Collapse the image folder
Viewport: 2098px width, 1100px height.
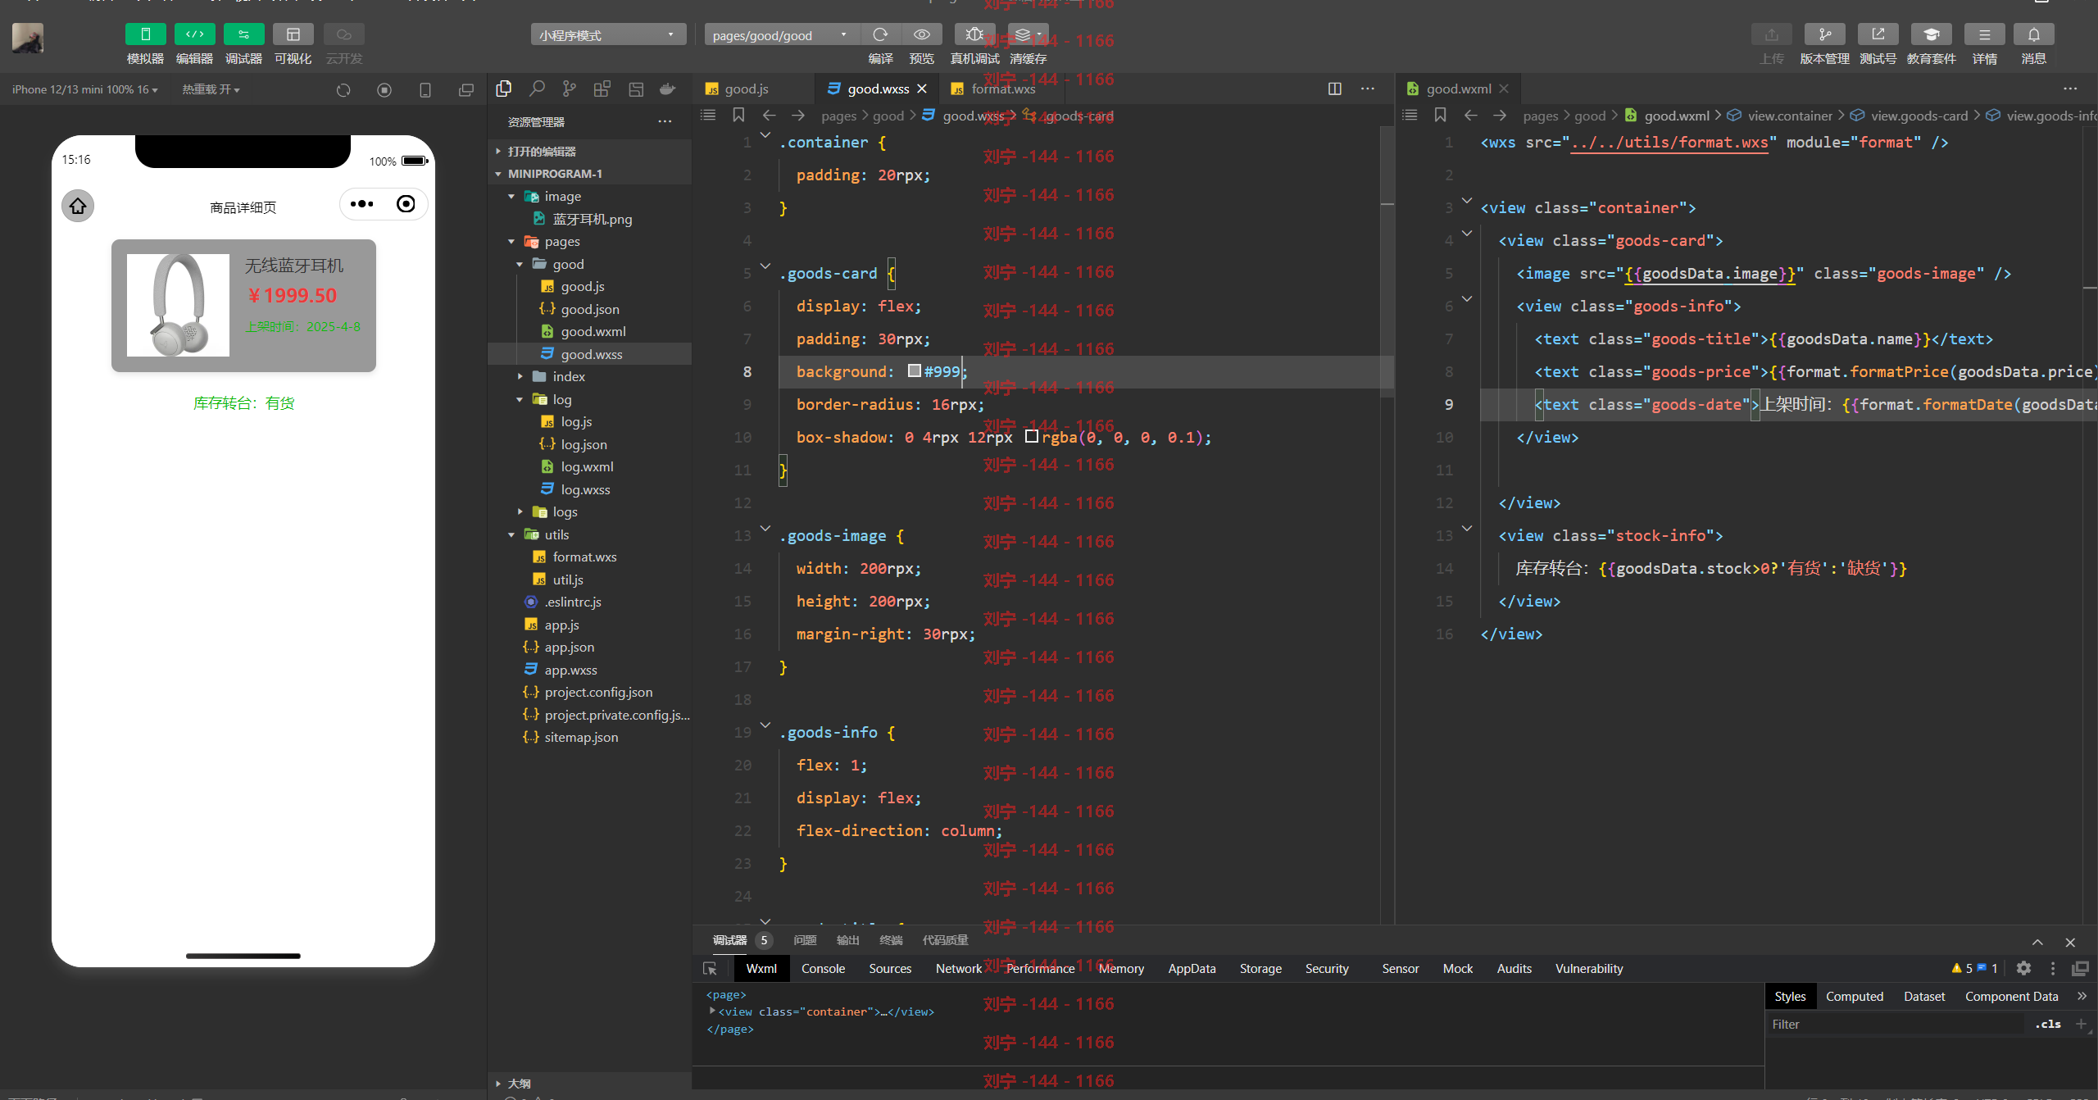tap(511, 197)
